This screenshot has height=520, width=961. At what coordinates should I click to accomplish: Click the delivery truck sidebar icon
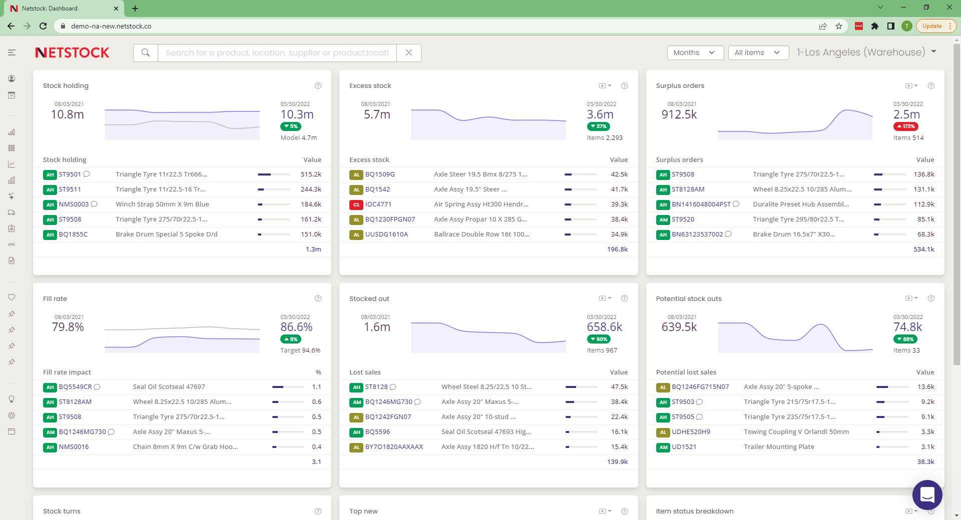point(12,212)
